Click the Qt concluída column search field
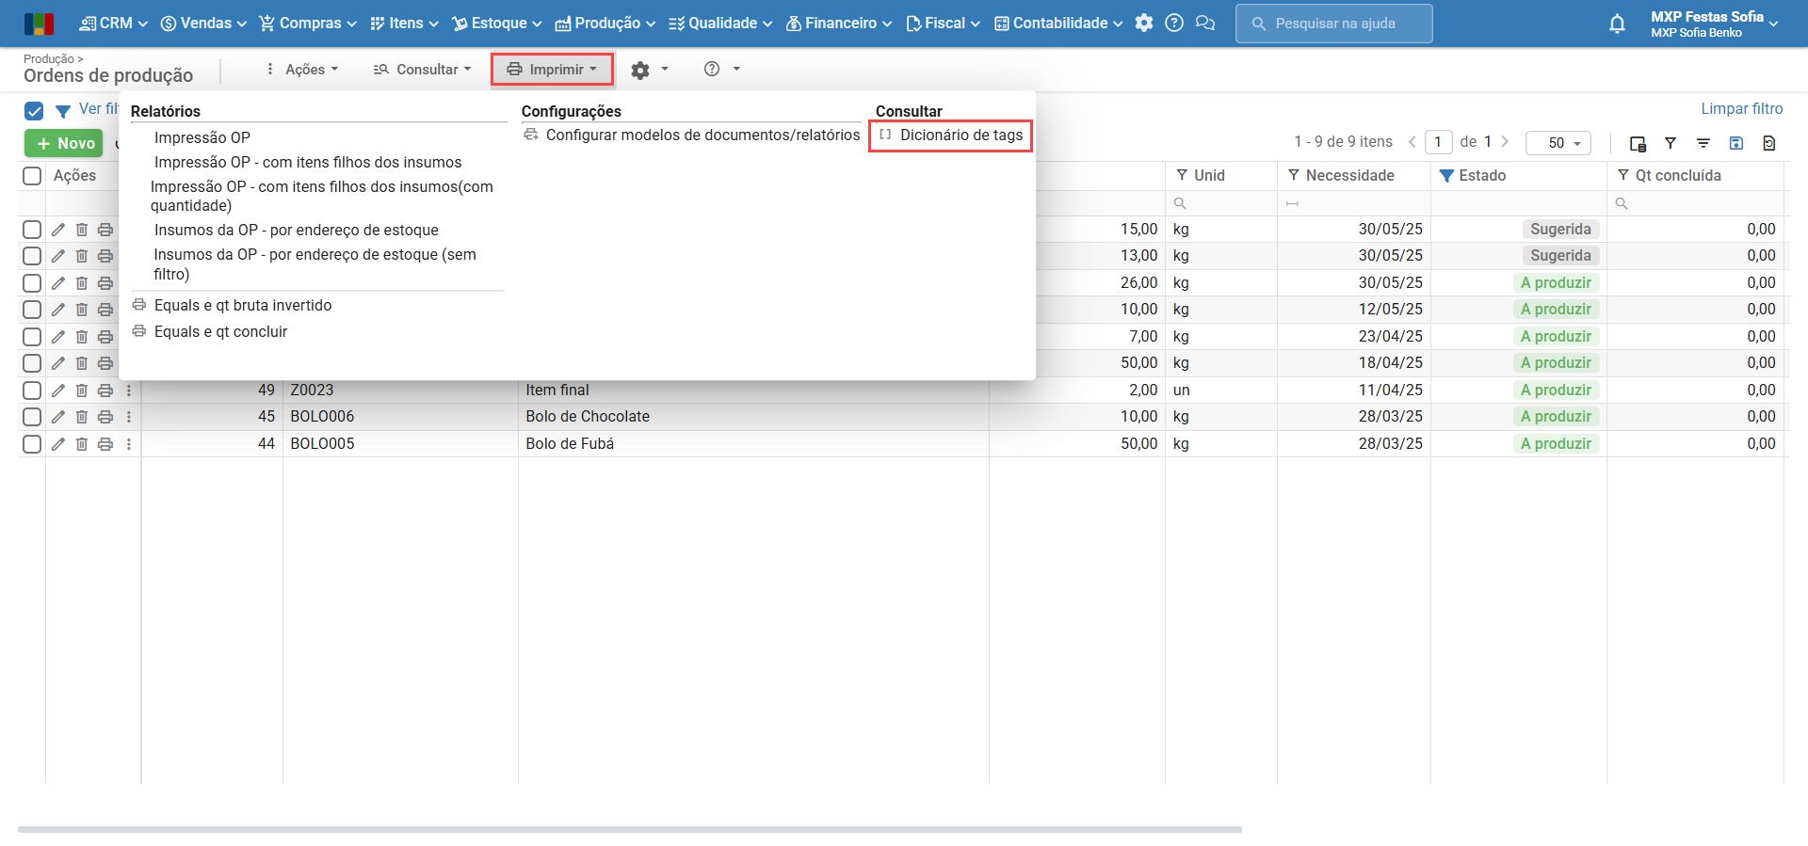This screenshot has height=846, width=1808. pyautogui.click(x=1695, y=203)
